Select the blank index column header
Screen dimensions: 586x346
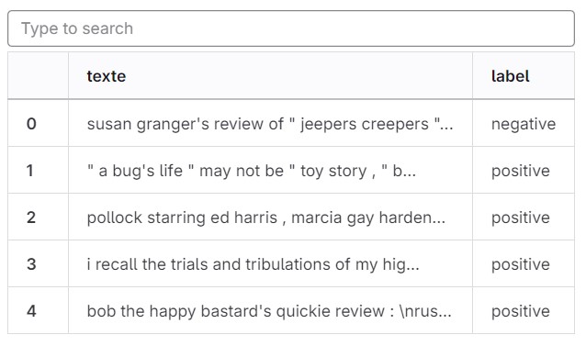39,76
